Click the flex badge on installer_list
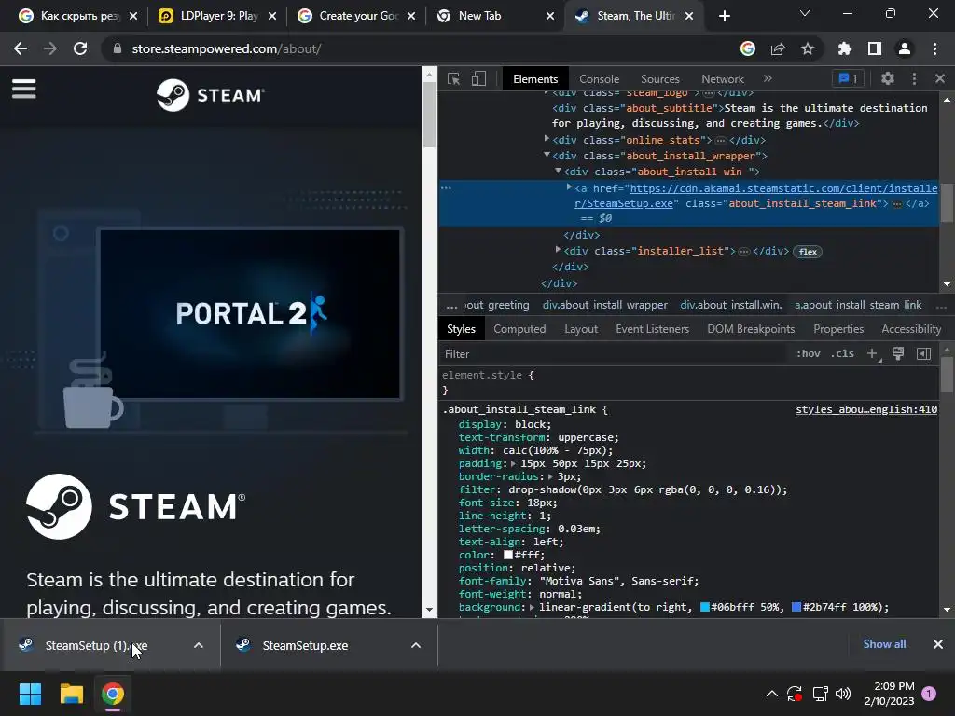The width and height of the screenshot is (955, 716). [808, 252]
